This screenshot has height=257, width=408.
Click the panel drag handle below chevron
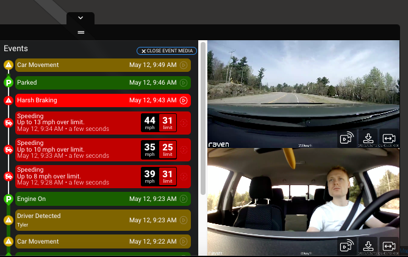[x=81, y=32]
